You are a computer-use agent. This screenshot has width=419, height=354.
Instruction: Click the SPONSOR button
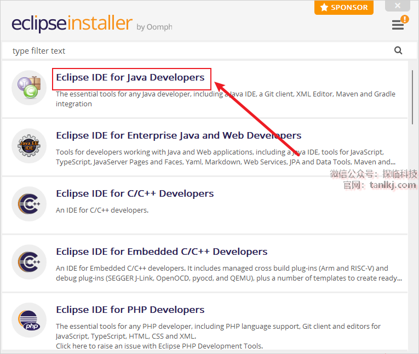(x=343, y=8)
